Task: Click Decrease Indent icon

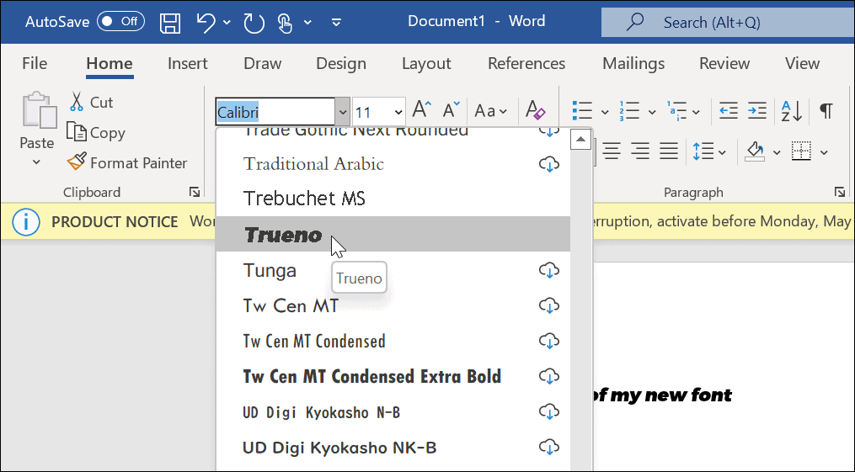Action: (x=729, y=110)
